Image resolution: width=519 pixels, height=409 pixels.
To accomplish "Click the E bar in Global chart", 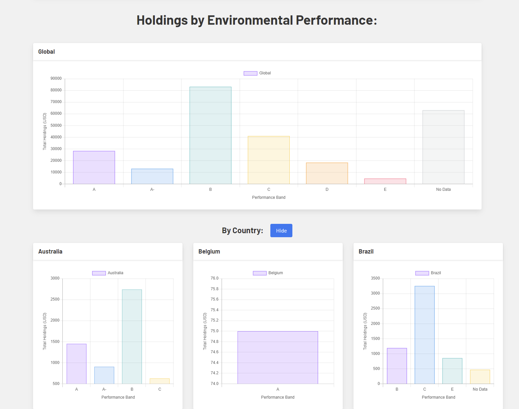I will click(x=385, y=181).
